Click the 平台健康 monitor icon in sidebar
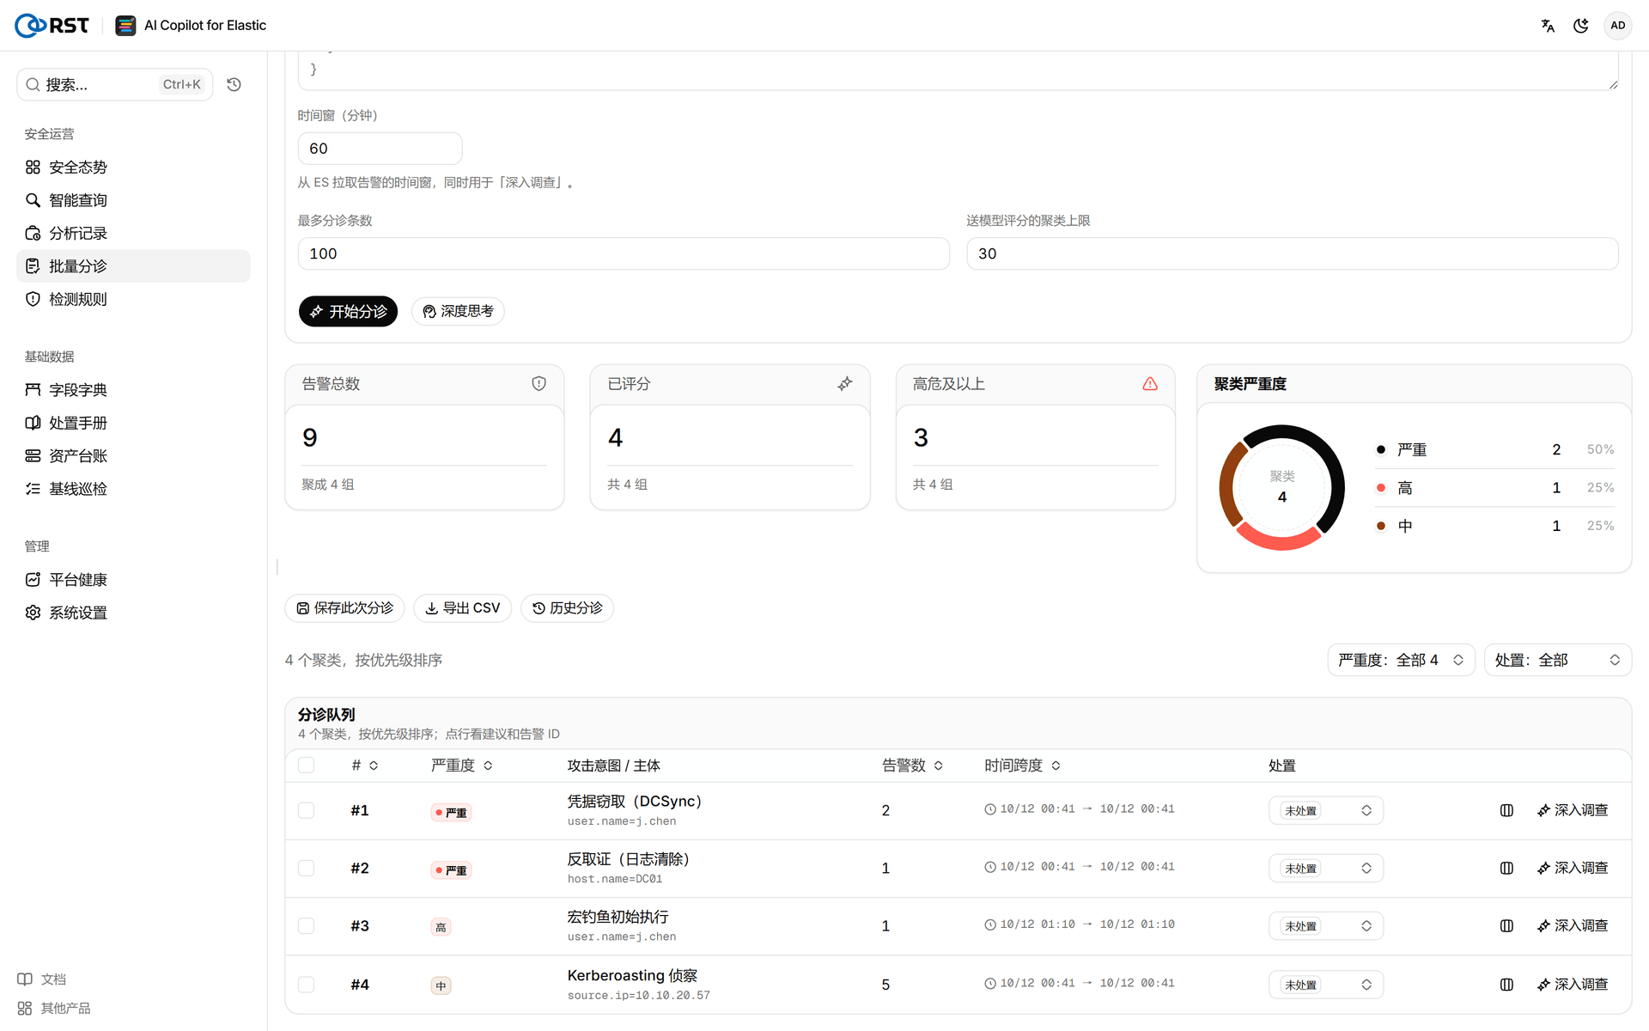The image size is (1649, 1031). pyautogui.click(x=33, y=580)
